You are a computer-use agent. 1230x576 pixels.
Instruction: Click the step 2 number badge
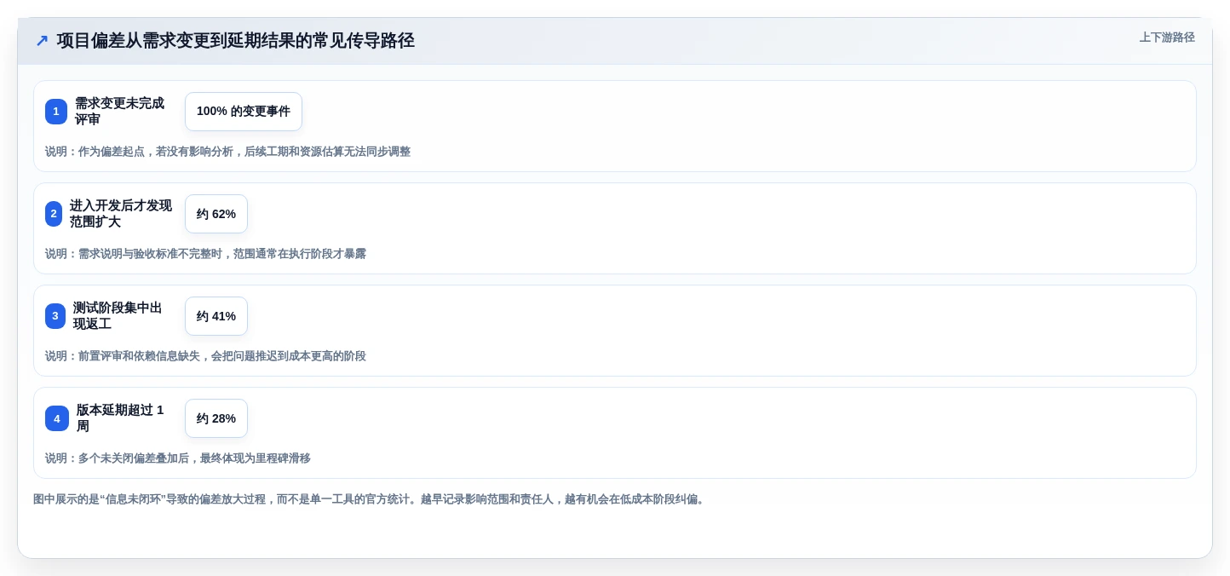[x=54, y=214]
